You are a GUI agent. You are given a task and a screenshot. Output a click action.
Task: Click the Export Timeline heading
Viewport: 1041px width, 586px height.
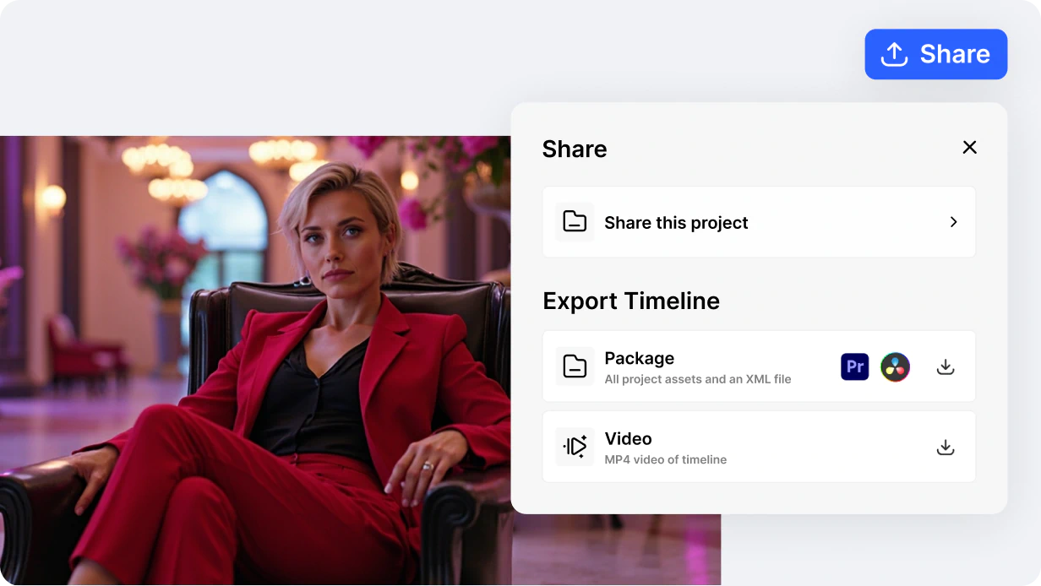tap(631, 301)
